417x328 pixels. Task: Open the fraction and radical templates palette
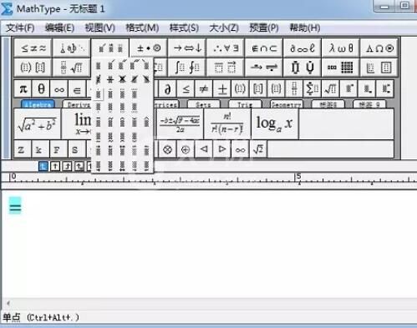[72, 68]
